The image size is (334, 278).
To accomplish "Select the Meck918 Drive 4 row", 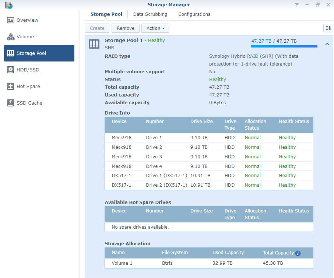I will coord(209,166).
